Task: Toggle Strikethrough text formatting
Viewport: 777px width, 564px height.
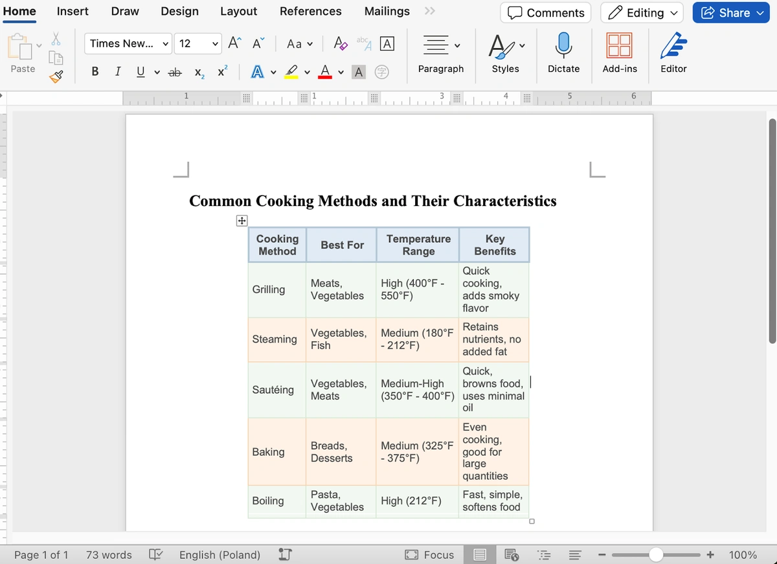Action: (x=174, y=73)
